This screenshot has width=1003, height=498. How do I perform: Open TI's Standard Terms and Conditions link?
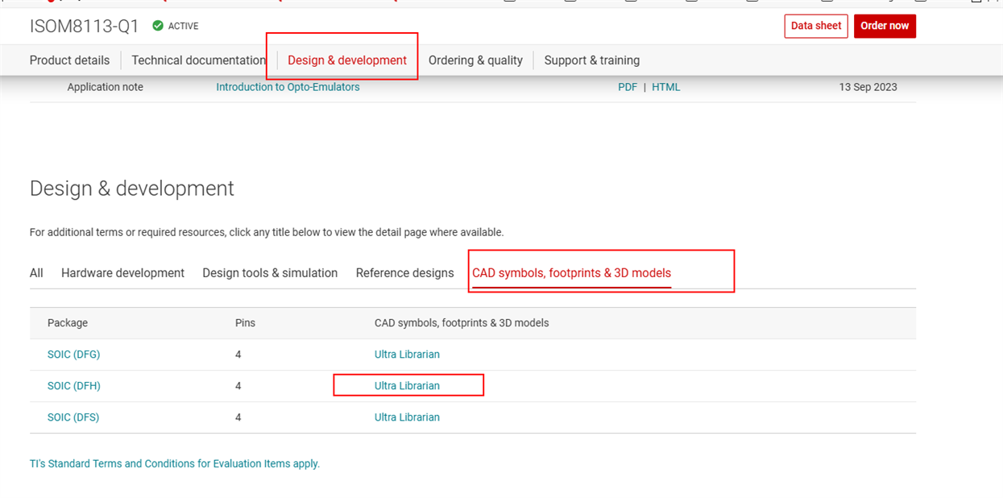[x=175, y=463]
